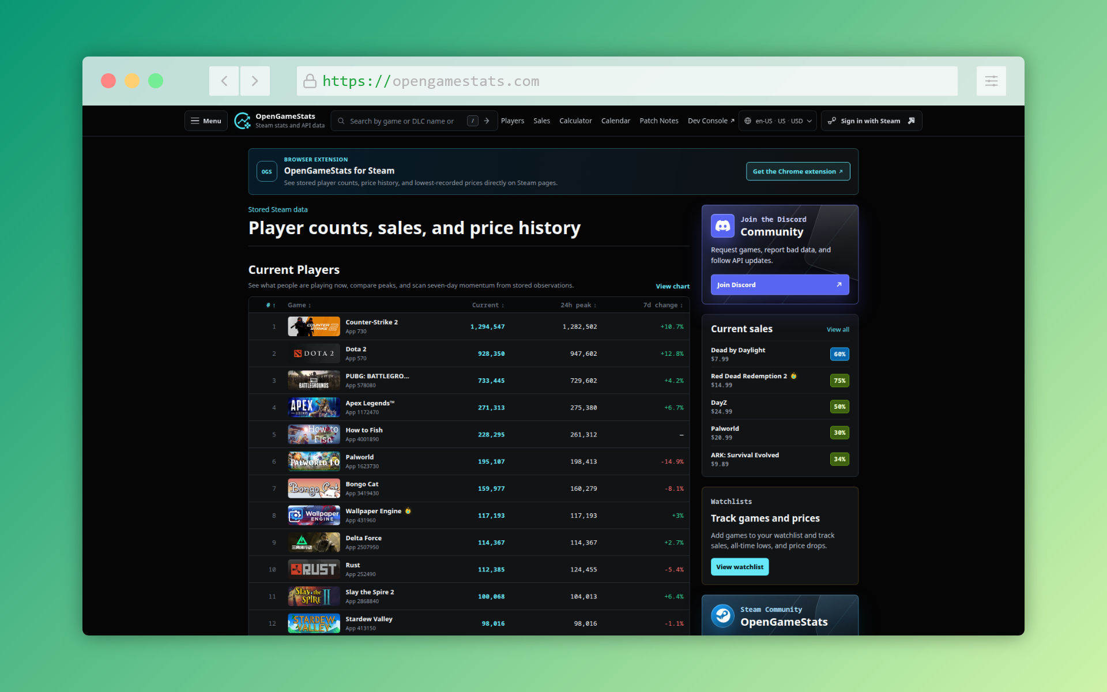The width and height of the screenshot is (1107, 692).
Task: Click the OGS extension badge icon
Action: 267,171
